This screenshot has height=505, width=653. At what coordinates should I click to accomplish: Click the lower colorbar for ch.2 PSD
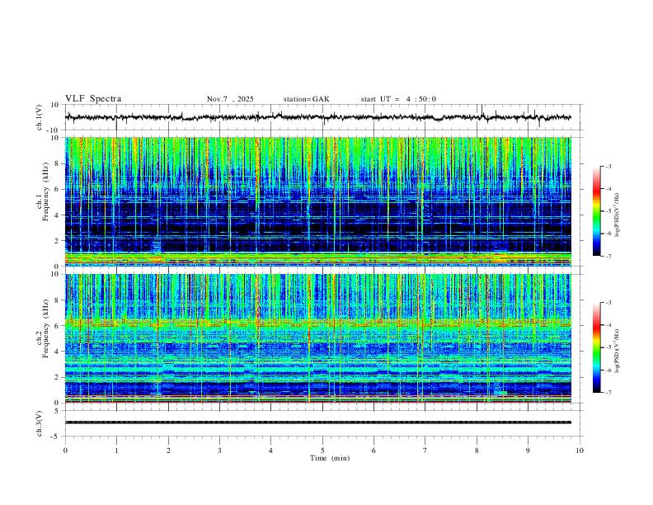(597, 347)
